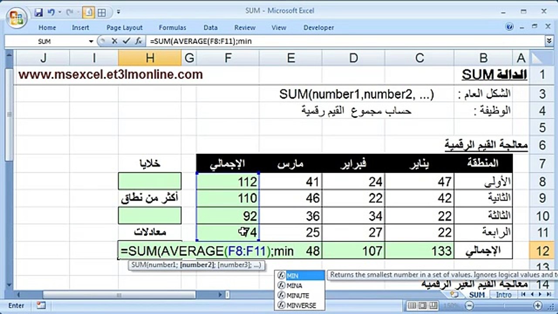The height and width of the screenshot is (314, 558).
Task: Expand the formula bar with double chevron
Action: point(549,41)
